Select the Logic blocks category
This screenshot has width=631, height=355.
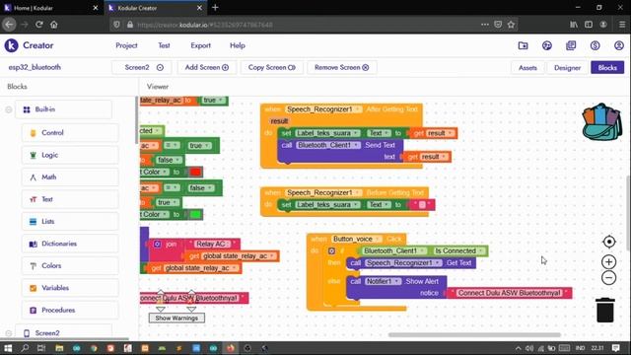click(x=70, y=155)
